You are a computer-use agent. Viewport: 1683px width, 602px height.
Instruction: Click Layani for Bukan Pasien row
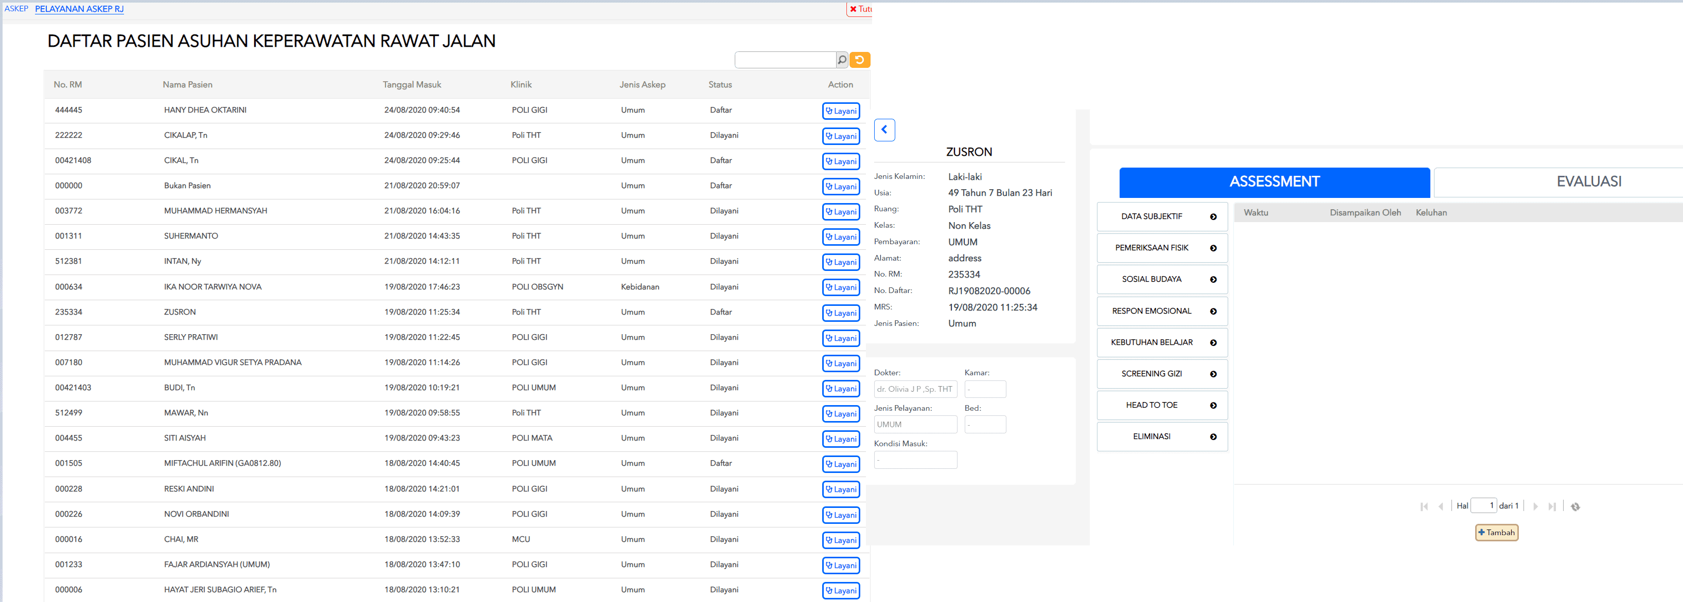tap(840, 187)
